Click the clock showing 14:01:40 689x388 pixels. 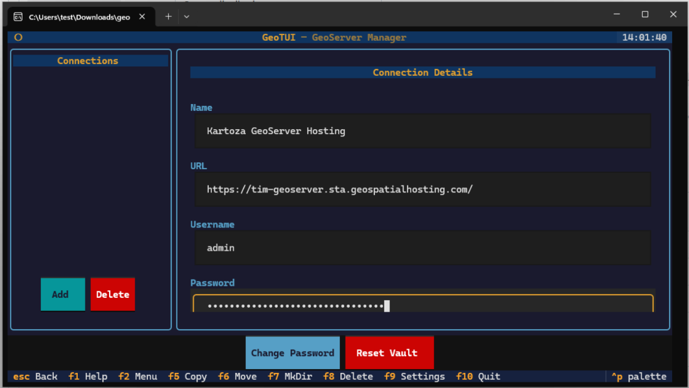tap(644, 38)
